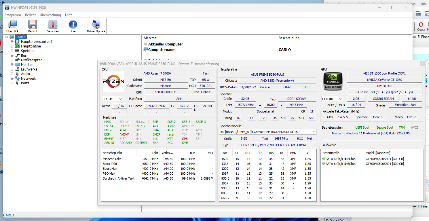Click the Speicher memory icon in tree
This screenshot has height=221, width=429.
coord(17,51)
